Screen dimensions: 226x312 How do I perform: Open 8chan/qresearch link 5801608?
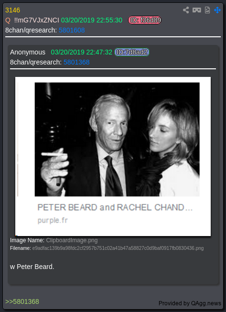coord(72,30)
